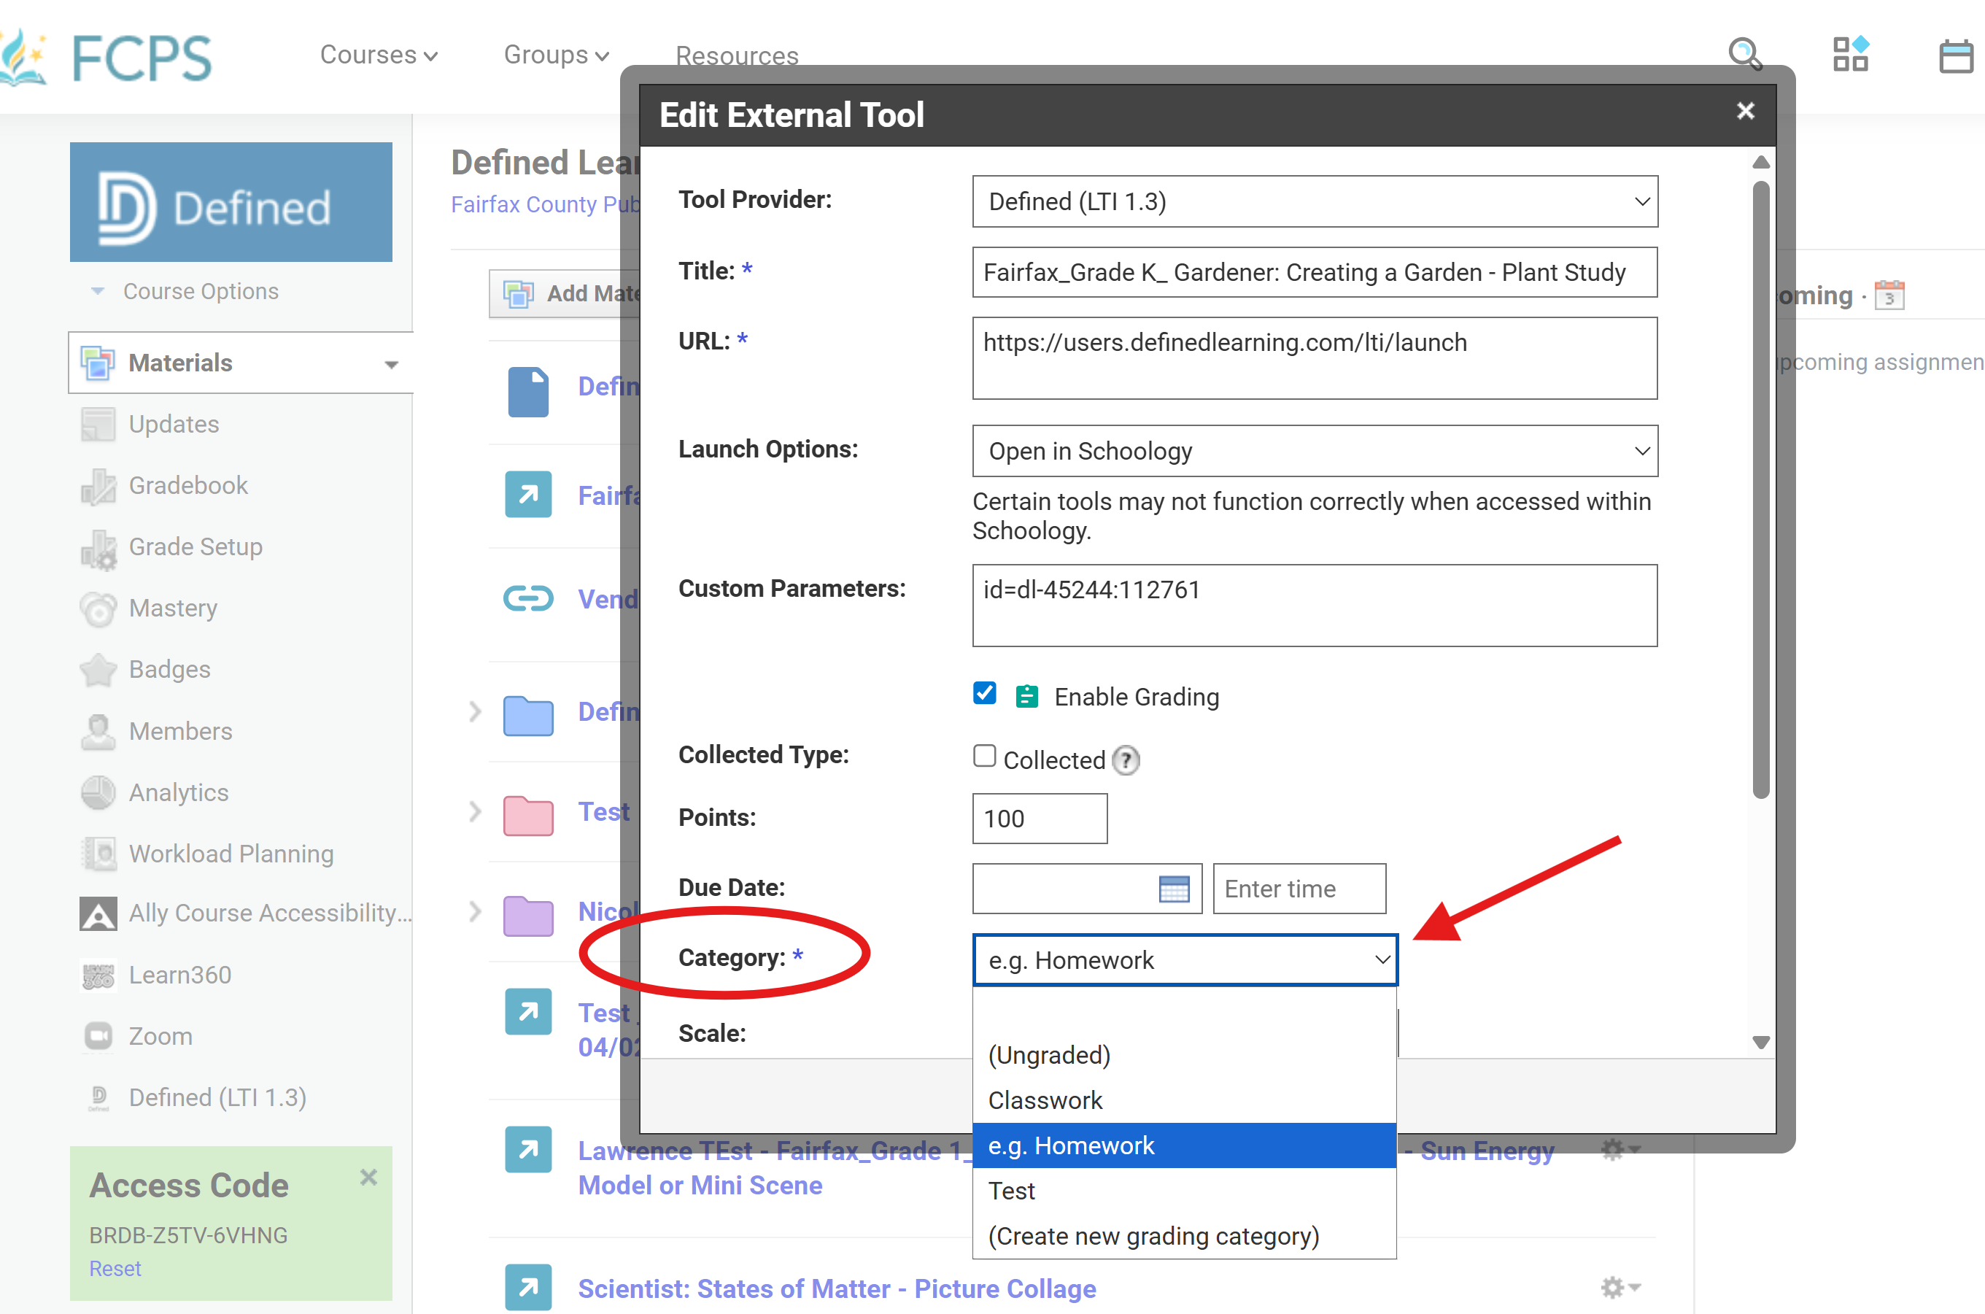1985x1314 pixels.
Task: Click dialog scrollbar down arrow
Action: point(1760,1042)
